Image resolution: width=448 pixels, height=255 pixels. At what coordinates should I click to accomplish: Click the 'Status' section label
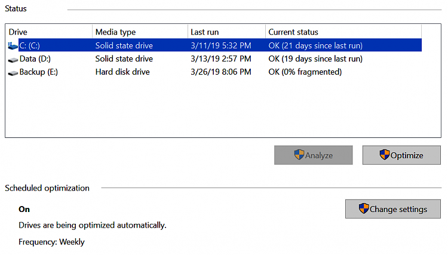tap(16, 8)
